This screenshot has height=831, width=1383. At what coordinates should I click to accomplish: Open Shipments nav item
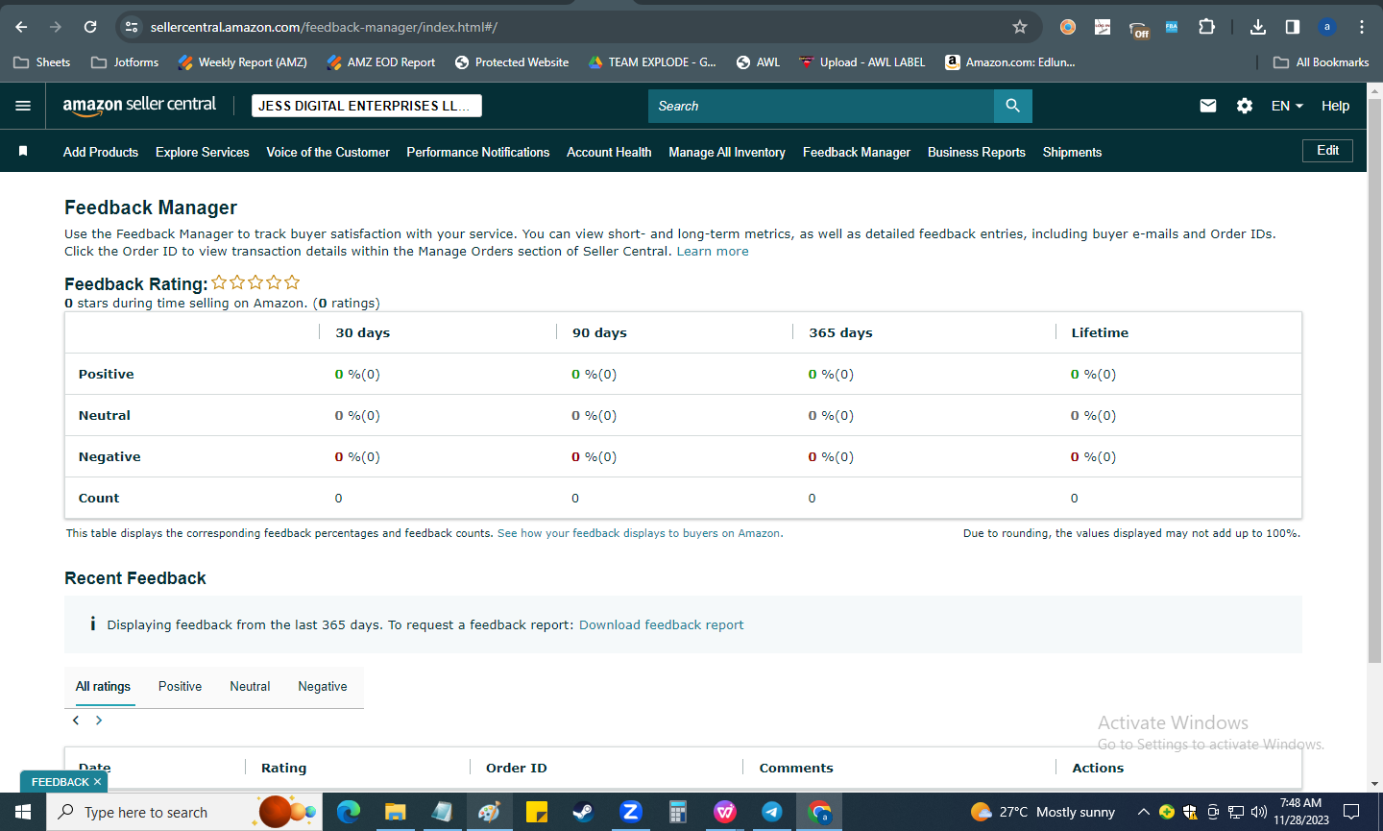(1073, 152)
